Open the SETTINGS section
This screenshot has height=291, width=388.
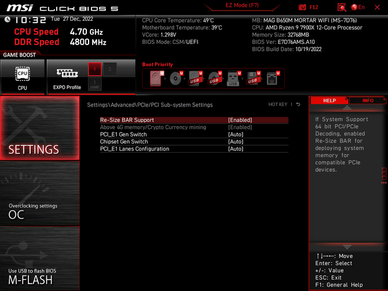[x=39, y=128]
